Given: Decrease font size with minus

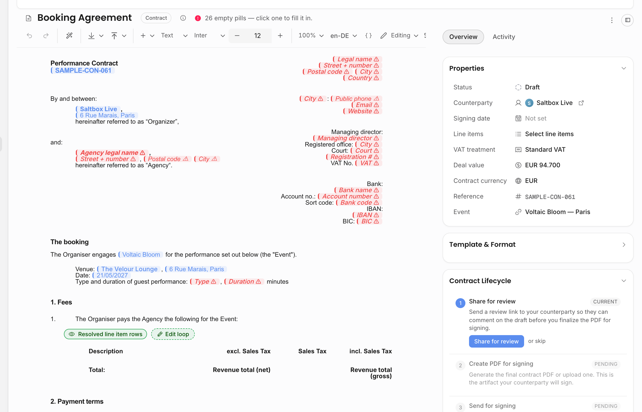Looking at the screenshot, I should click(x=237, y=36).
